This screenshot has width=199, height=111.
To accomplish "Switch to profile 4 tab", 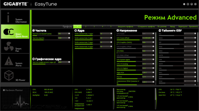I will tap(102, 27).
